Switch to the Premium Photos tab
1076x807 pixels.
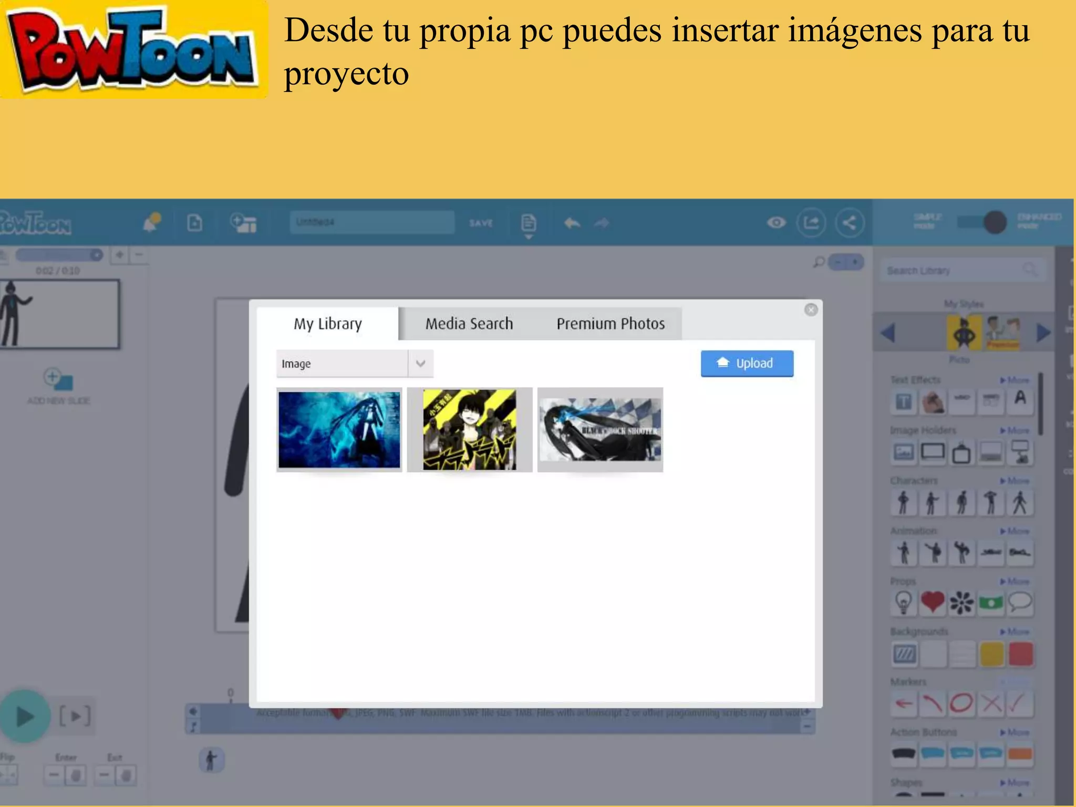[x=611, y=324]
